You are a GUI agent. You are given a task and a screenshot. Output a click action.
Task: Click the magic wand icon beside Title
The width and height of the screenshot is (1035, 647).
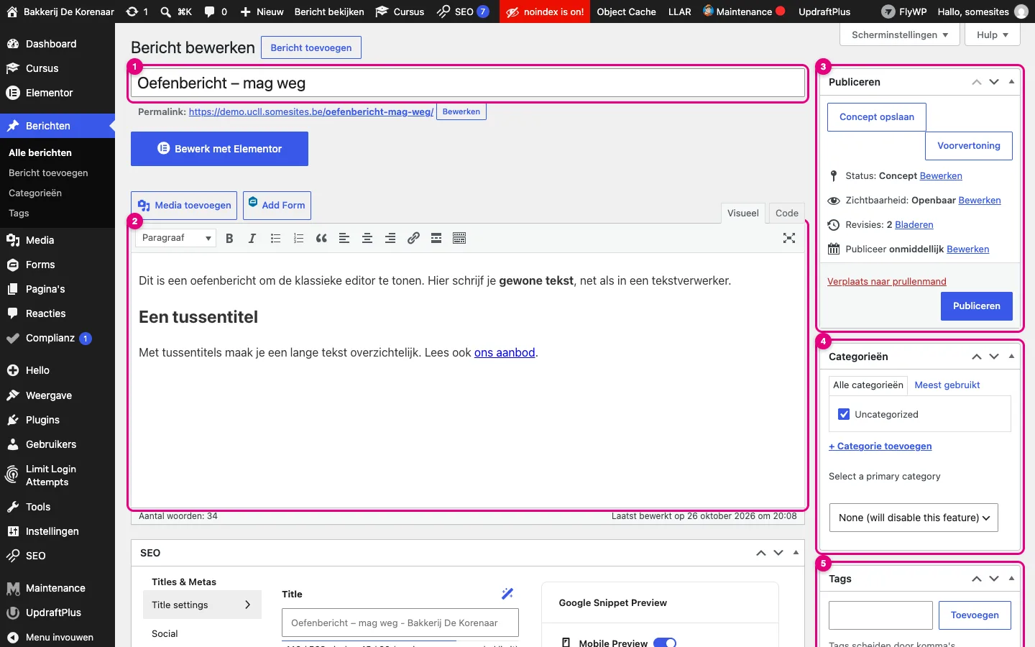point(507,594)
